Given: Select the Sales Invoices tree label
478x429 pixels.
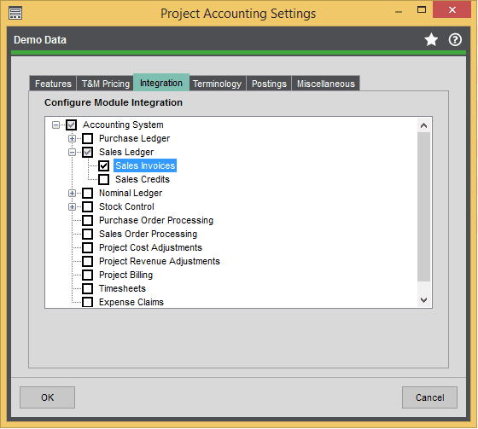Looking at the screenshot, I should 145,165.
